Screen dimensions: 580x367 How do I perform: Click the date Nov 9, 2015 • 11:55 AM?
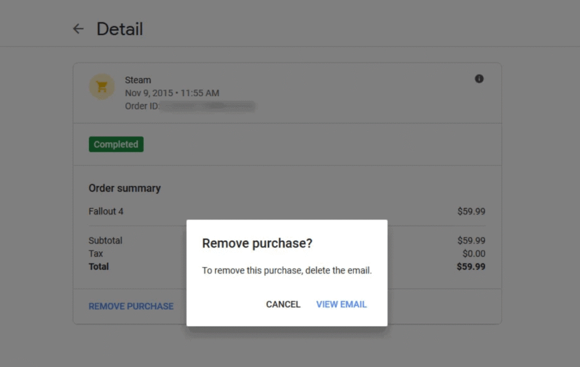tap(172, 93)
